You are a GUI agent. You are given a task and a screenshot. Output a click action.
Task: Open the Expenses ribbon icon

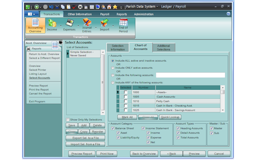pyautogui.click(x=70, y=25)
